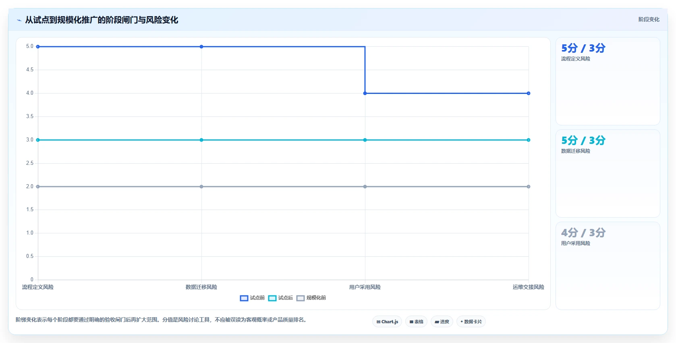Screen dimensions: 676x343
Task: Click the 用户采用风险 x-axis label
Action: click(x=365, y=287)
